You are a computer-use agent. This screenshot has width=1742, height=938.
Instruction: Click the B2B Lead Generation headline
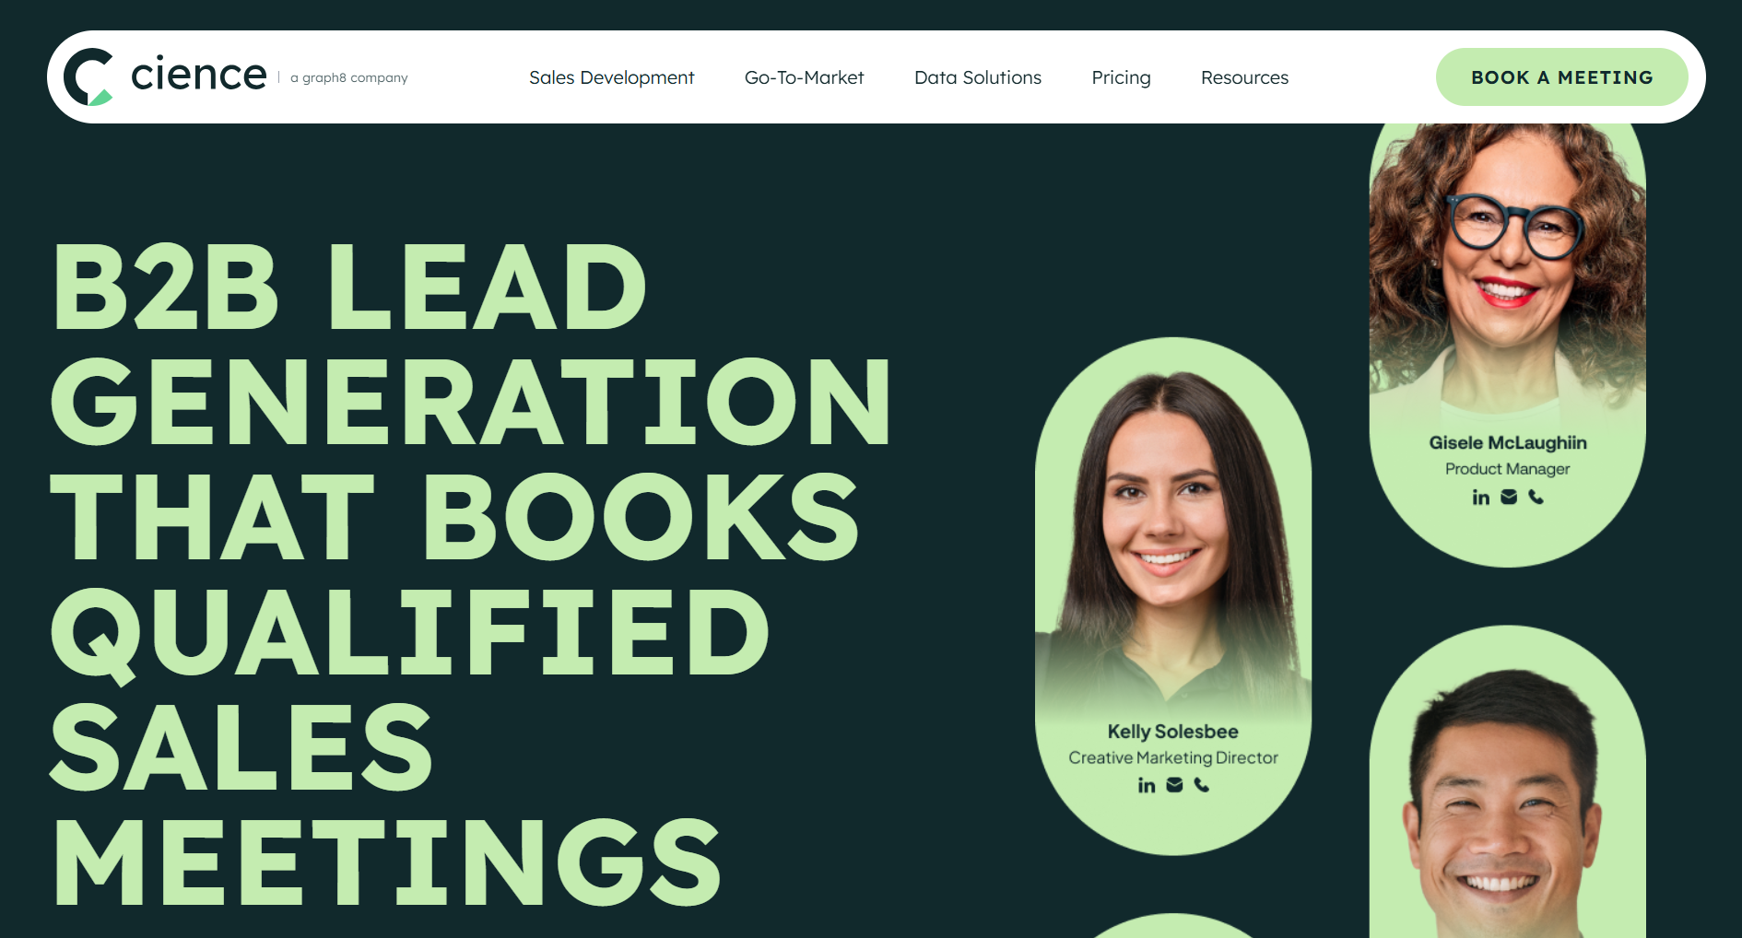470,573
